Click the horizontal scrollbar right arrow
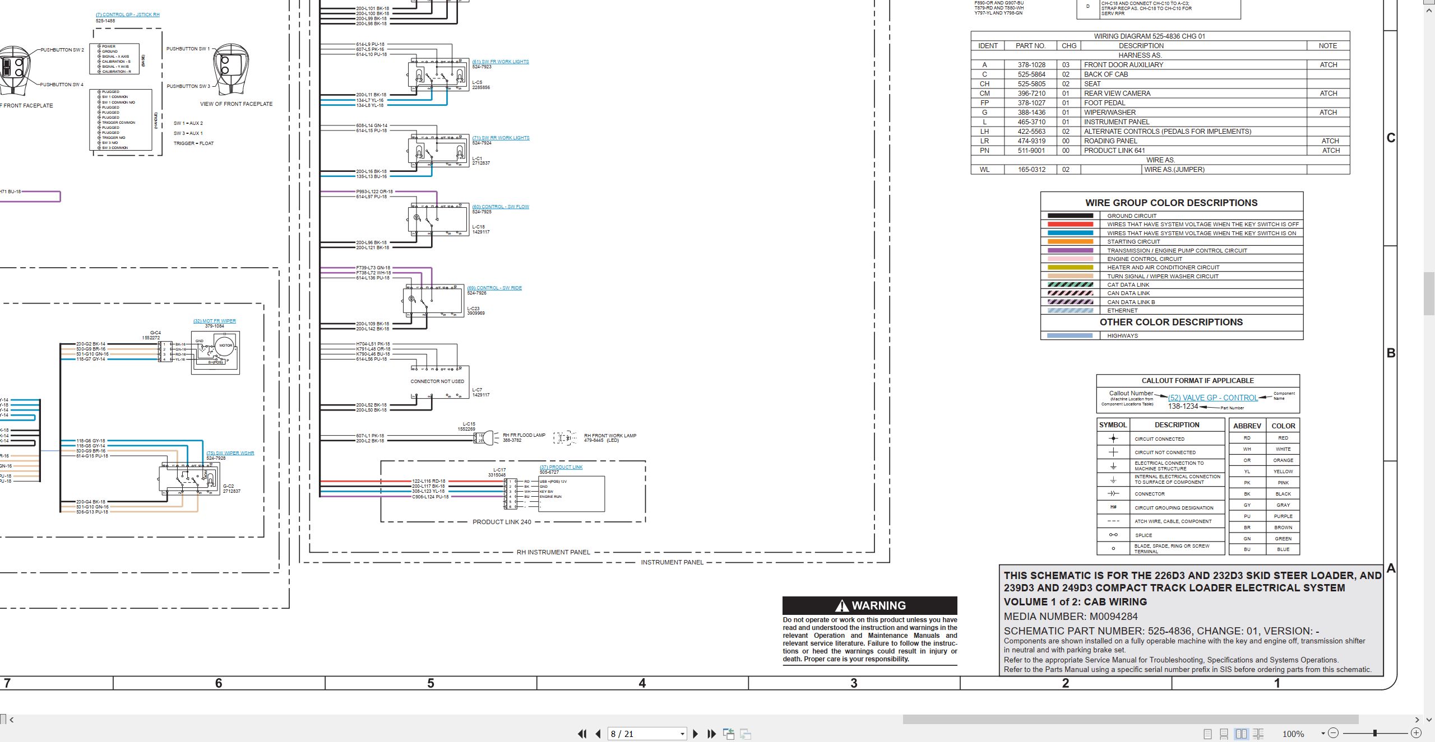Image resolution: width=1435 pixels, height=742 pixels. tap(1417, 720)
